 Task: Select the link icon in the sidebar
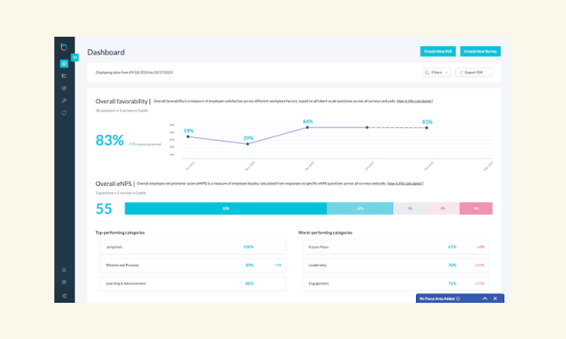(x=64, y=101)
